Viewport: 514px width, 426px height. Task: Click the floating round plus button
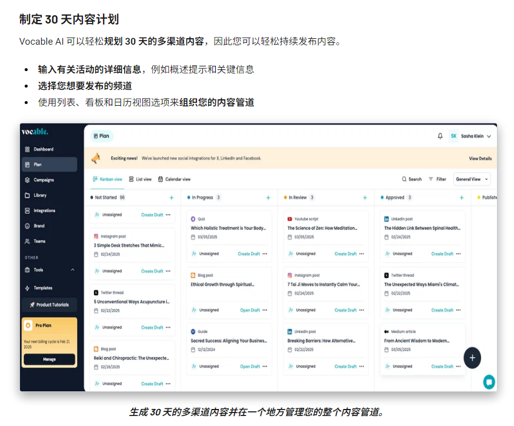point(472,357)
